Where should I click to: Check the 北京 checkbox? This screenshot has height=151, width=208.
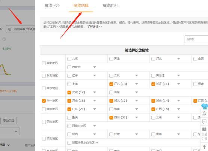point(69,59)
